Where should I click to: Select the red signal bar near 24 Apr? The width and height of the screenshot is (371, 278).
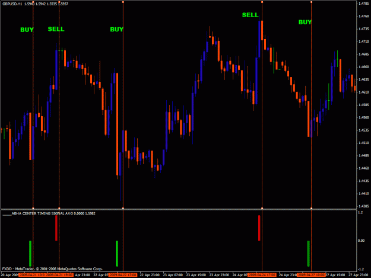(x=259, y=228)
